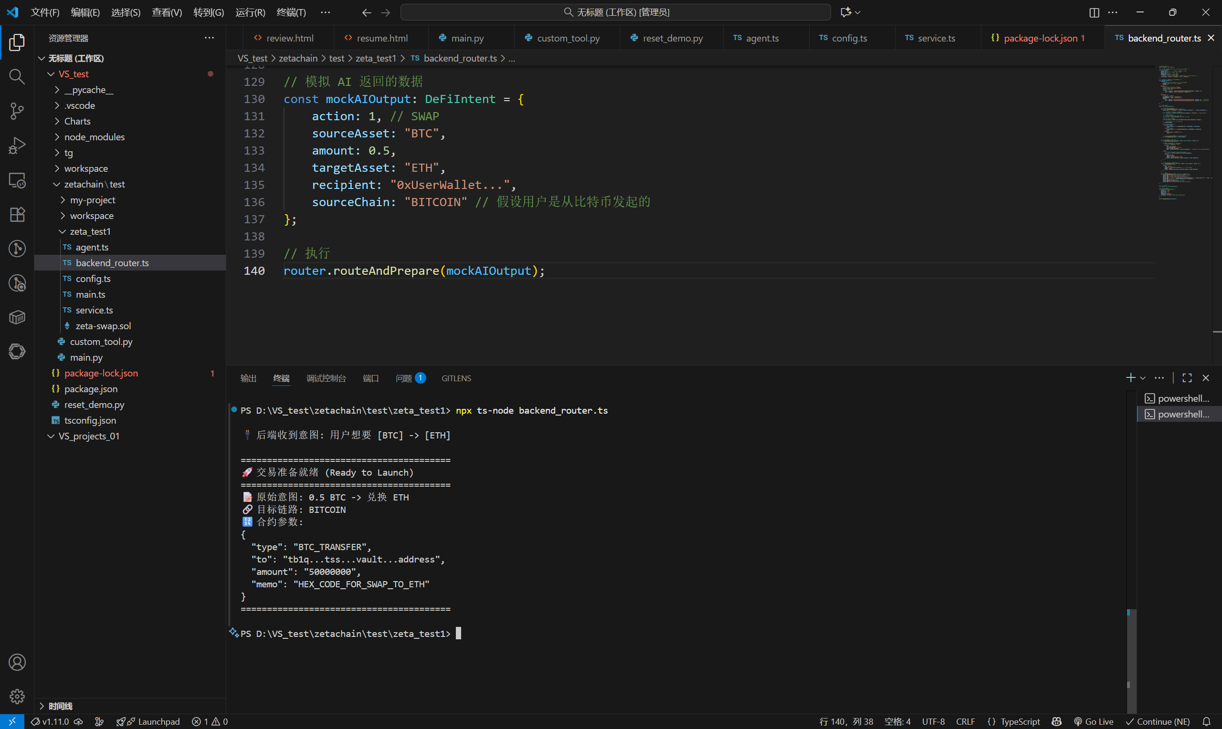Open the Accounts menu icon
The height and width of the screenshot is (729, 1222).
(x=17, y=662)
